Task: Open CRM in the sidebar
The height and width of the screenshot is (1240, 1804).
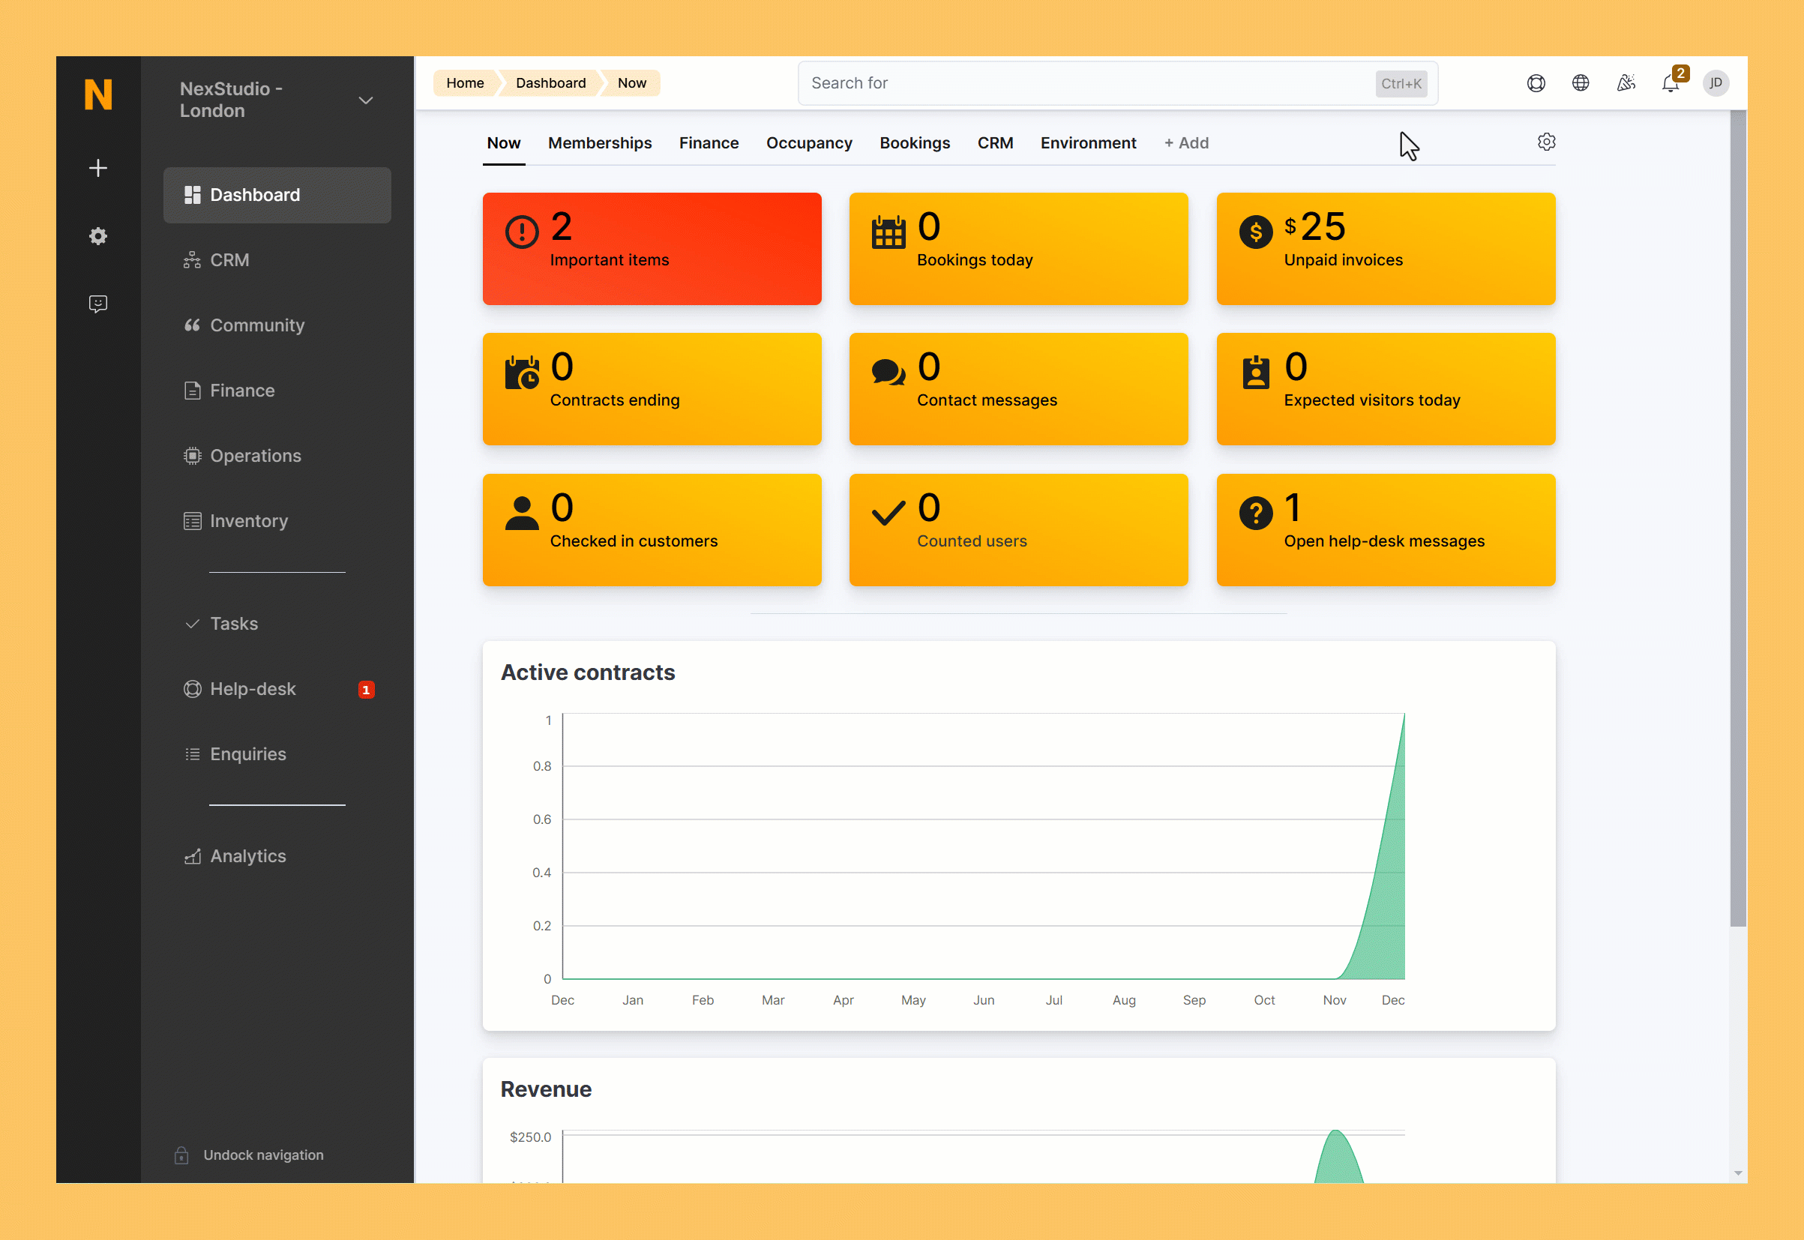Action: tap(277, 260)
